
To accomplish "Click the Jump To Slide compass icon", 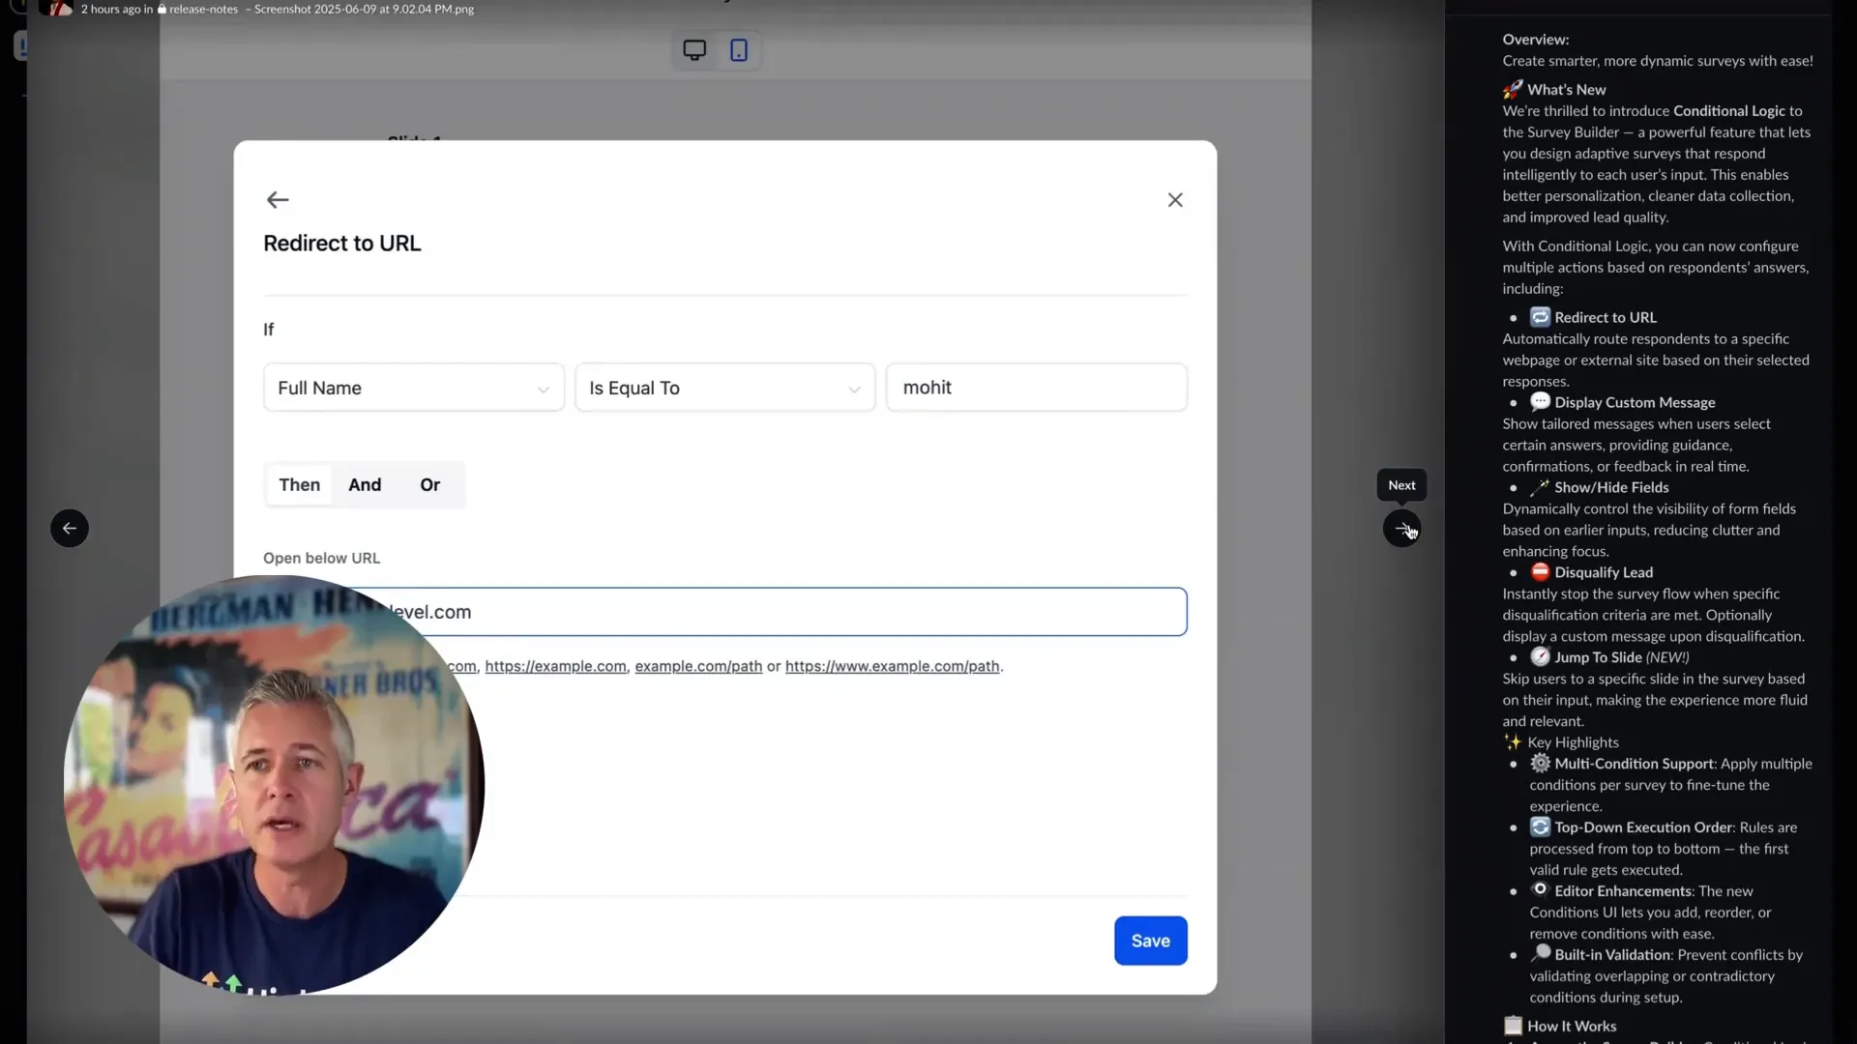I will pyautogui.click(x=1540, y=657).
